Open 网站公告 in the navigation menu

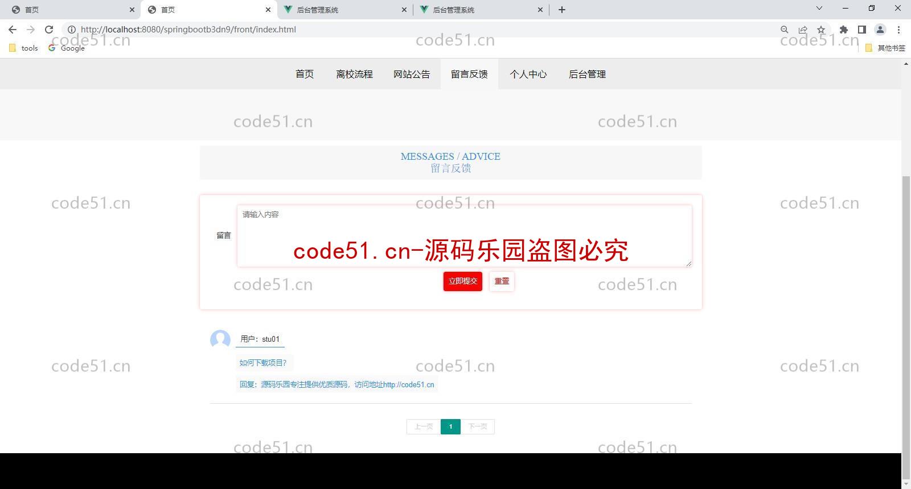(412, 74)
